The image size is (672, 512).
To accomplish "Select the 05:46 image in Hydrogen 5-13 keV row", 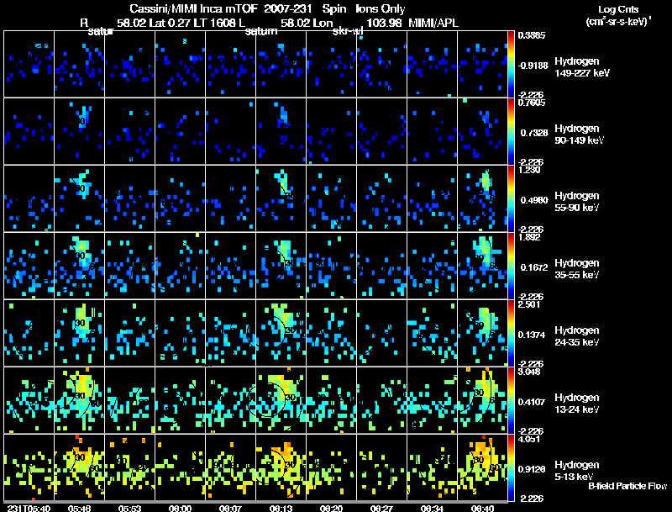I will [x=80, y=467].
